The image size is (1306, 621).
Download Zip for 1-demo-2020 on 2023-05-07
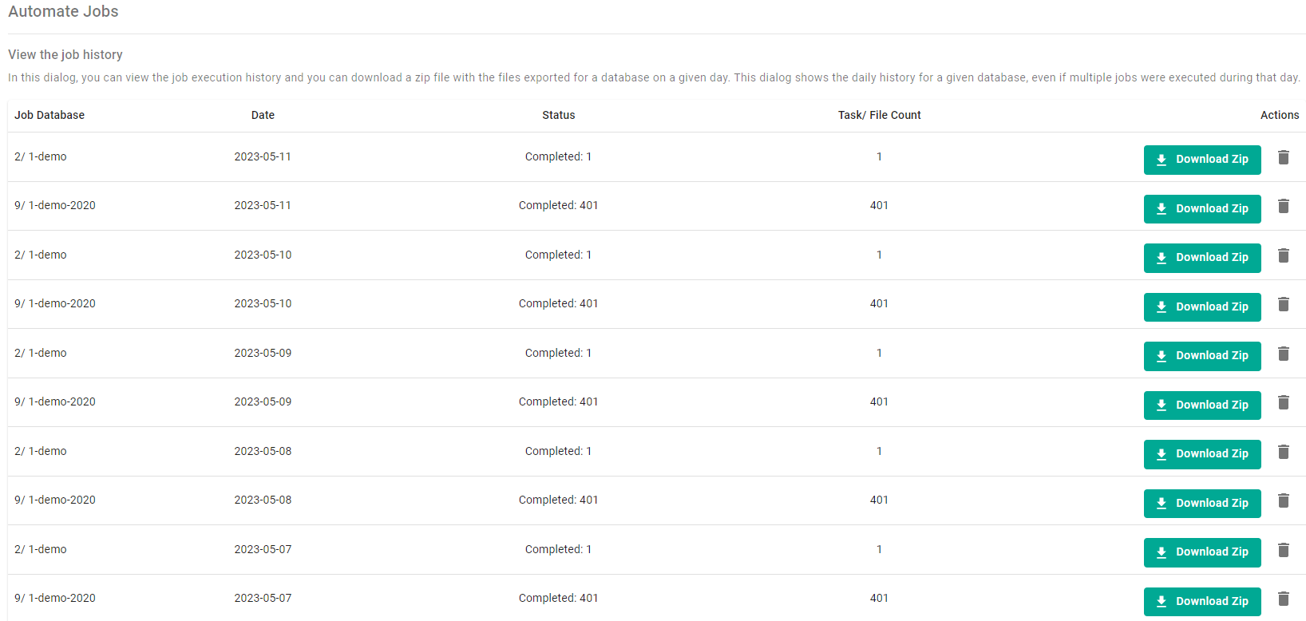pos(1201,602)
